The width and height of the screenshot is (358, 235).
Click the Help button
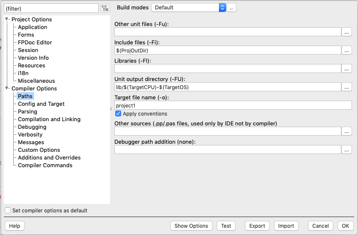15,226
